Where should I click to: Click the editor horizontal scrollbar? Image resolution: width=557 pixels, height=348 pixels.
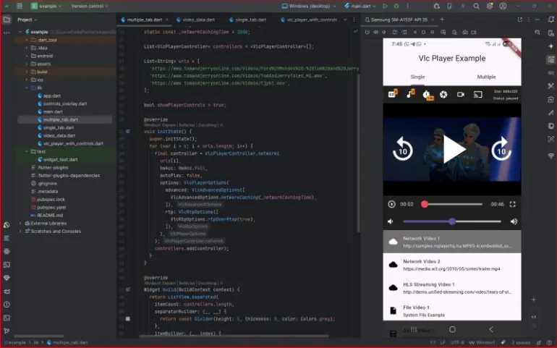234,336
